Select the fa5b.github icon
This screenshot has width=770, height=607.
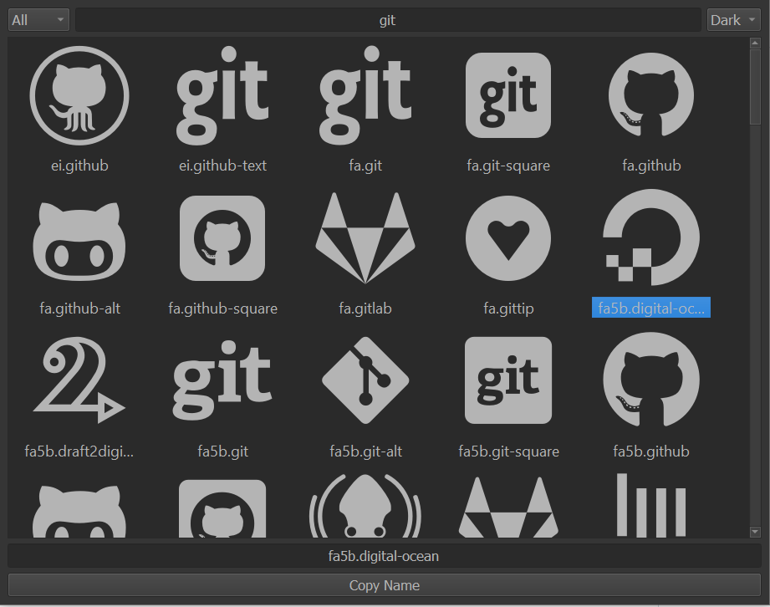click(651, 379)
